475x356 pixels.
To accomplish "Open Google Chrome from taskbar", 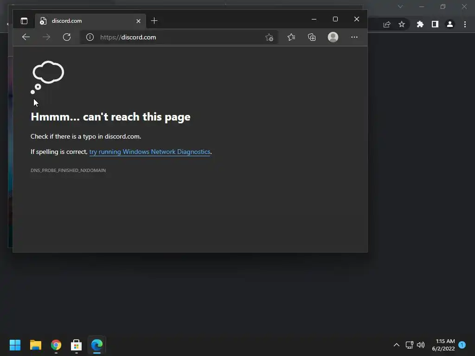I will coord(56,345).
